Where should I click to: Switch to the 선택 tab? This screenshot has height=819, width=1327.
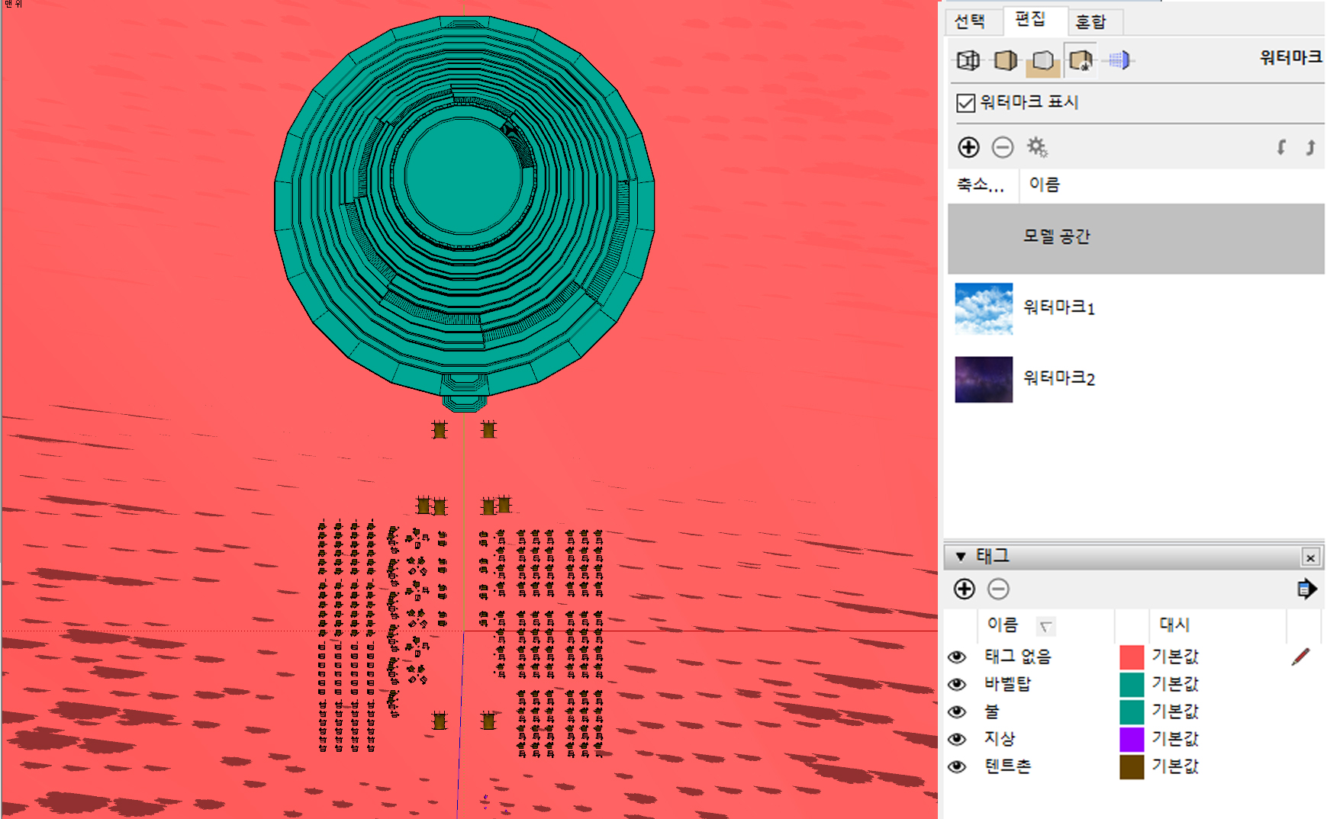[970, 21]
